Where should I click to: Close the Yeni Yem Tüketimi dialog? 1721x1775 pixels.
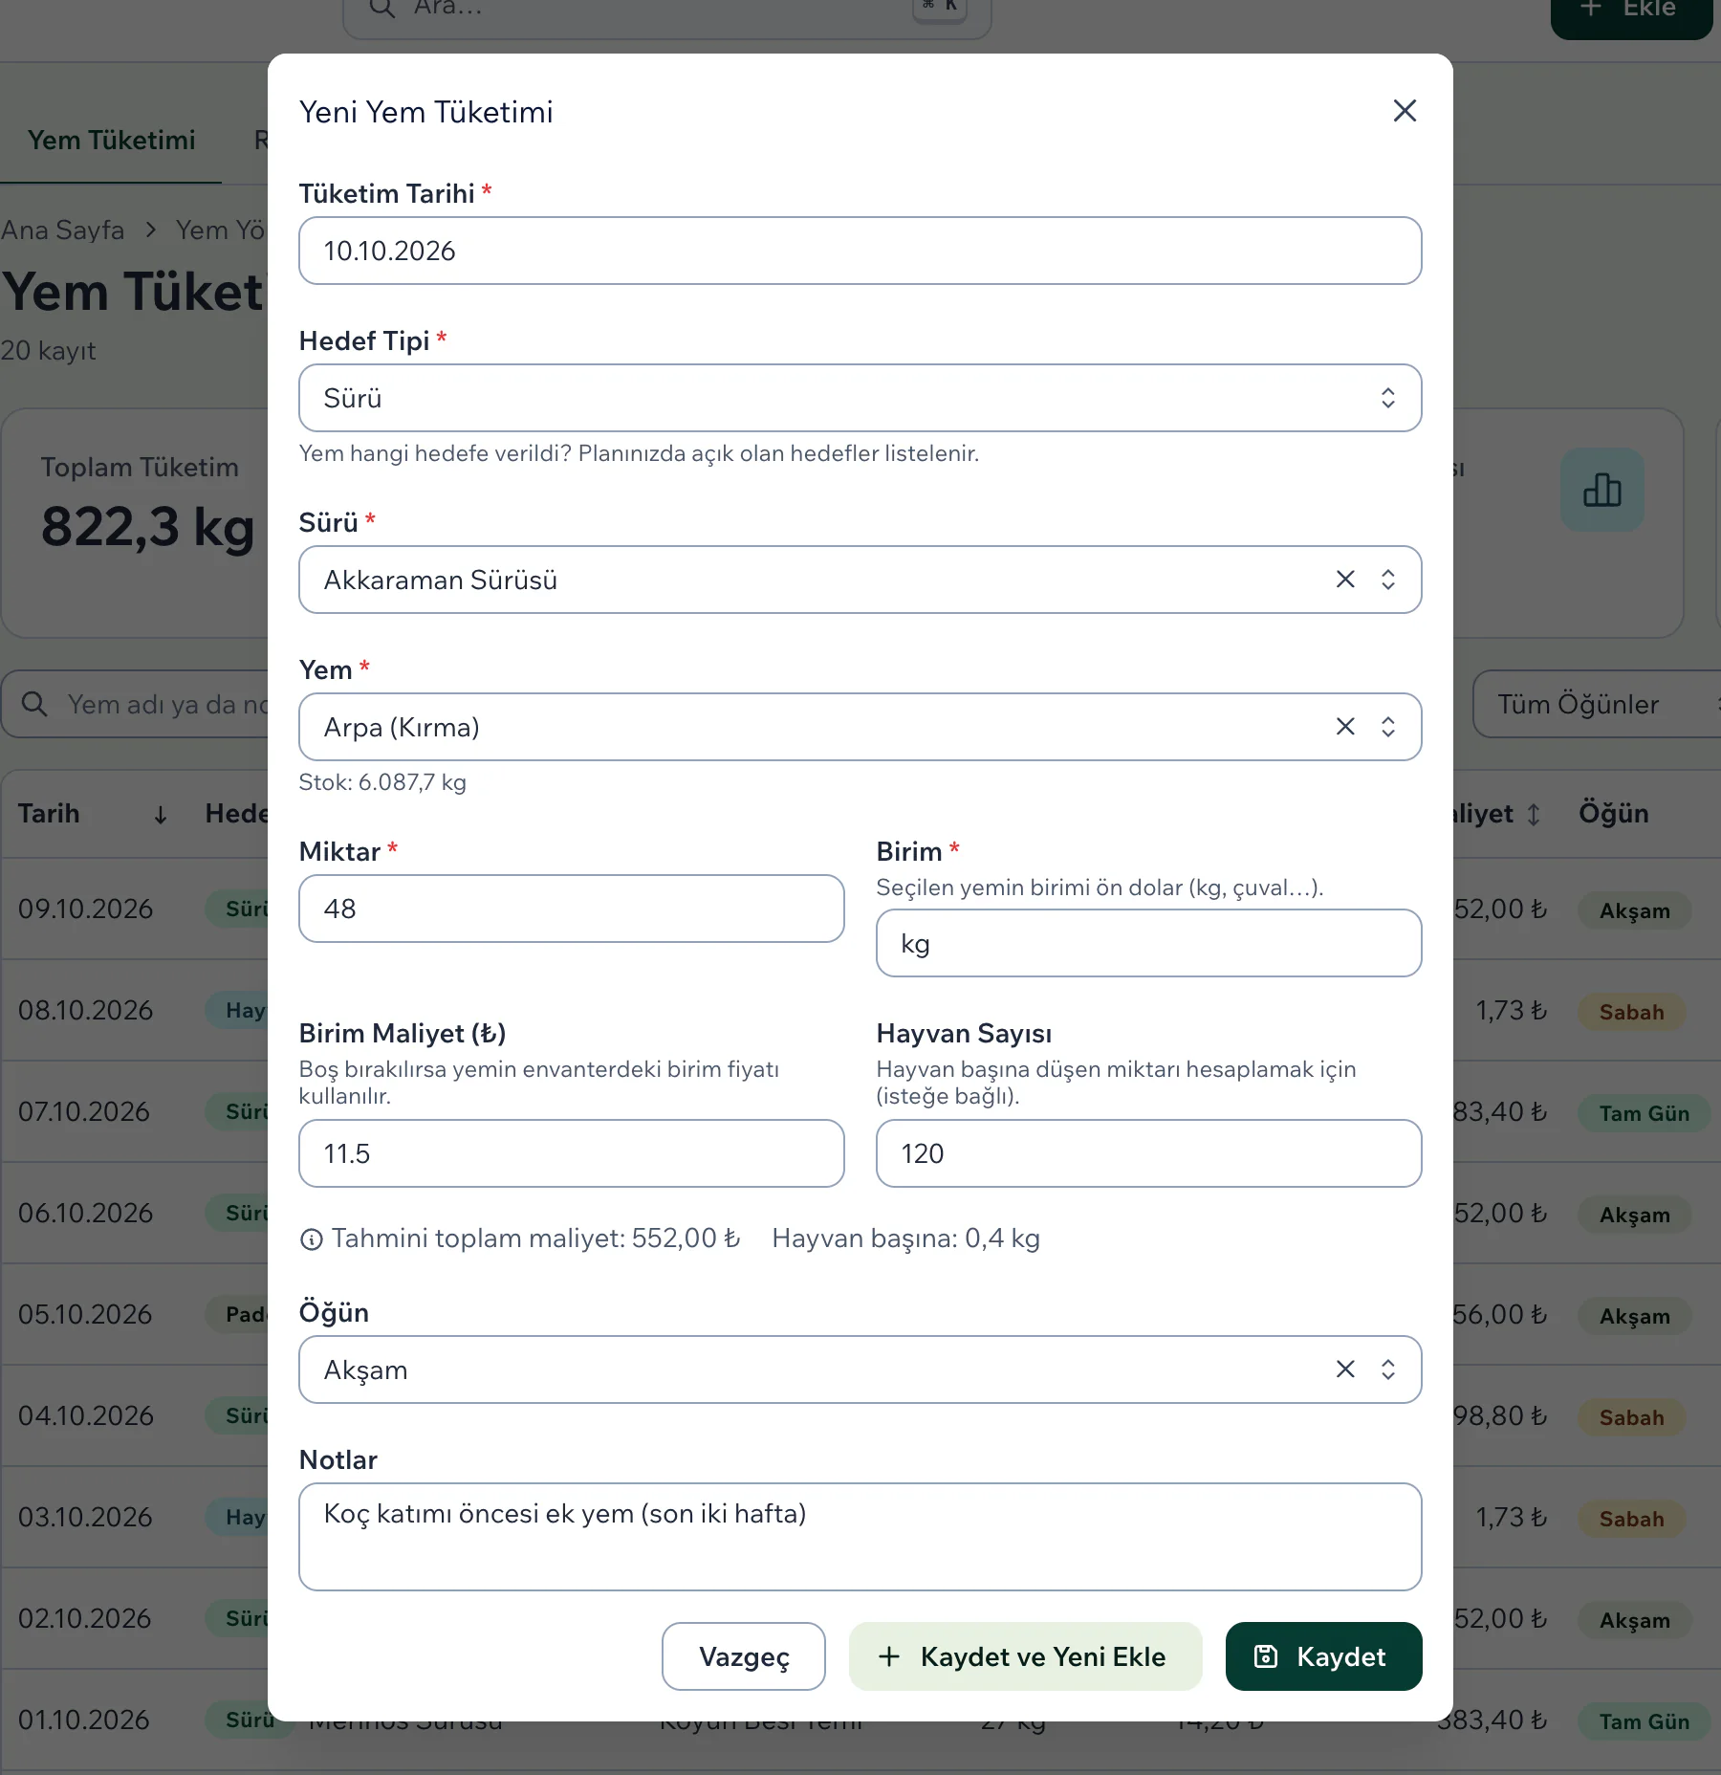click(1405, 111)
